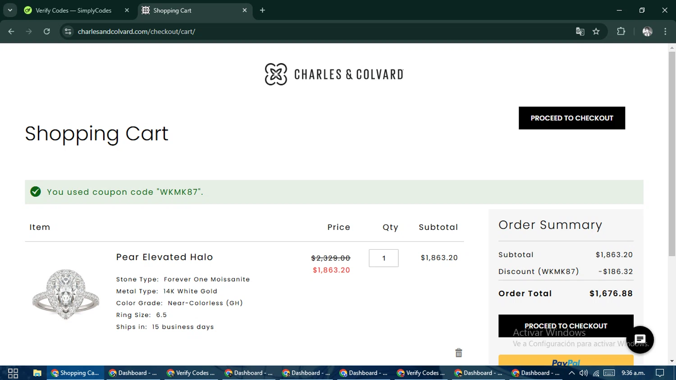Select "Color Grade: Near-Colorless (GH)" text
The width and height of the screenshot is (676, 380).
pyautogui.click(x=179, y=303)
